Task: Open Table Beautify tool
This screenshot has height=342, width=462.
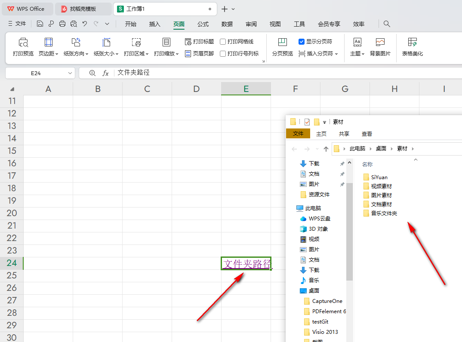Action: [x=412, y=47]
